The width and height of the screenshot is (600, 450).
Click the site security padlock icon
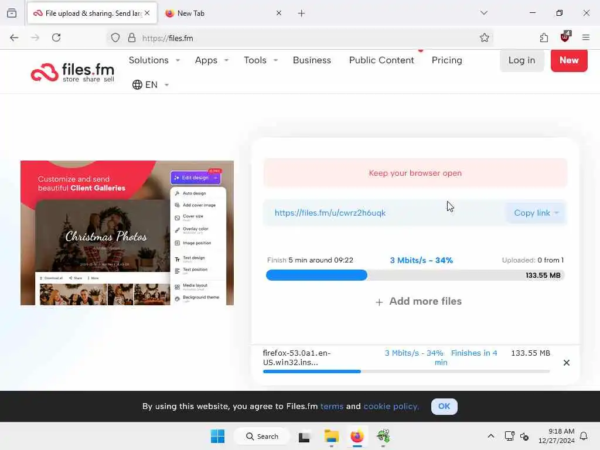132,38
